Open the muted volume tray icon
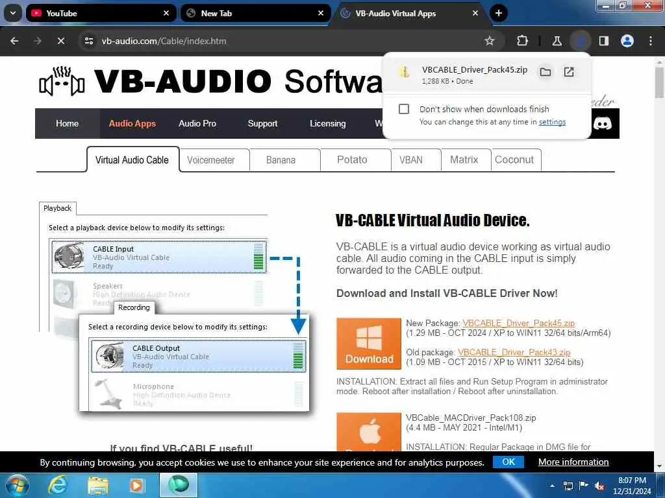The image size is (665, 498). (x=599, y=486)
